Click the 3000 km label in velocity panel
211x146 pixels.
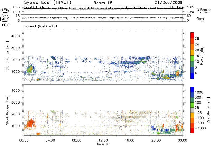pos(16,102)
